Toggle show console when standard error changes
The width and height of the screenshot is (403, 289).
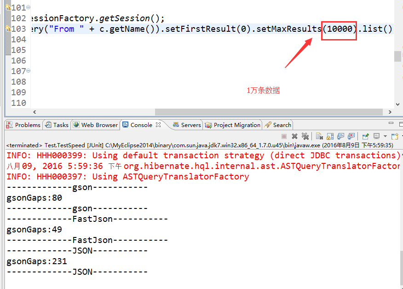[351, 136]
